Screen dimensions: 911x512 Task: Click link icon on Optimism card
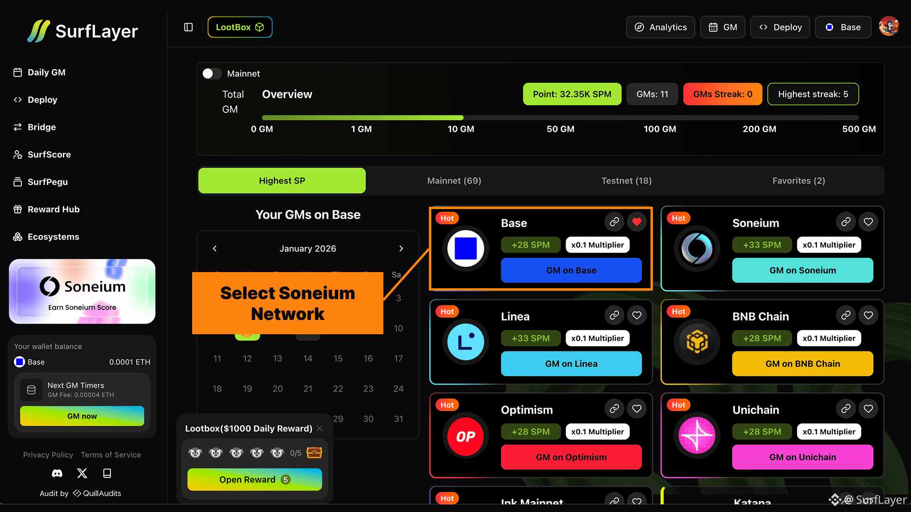coord(614,409)
